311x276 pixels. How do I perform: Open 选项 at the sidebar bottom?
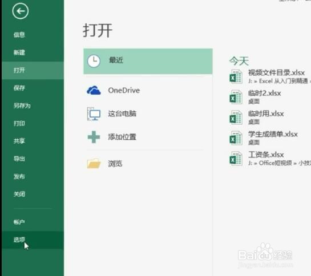pos(33,240)
